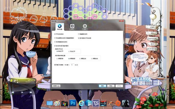This screenshot has height=109, width=175.
Task: Click the 恢复默认 restore defaults button
Action: tap(56, 86)
